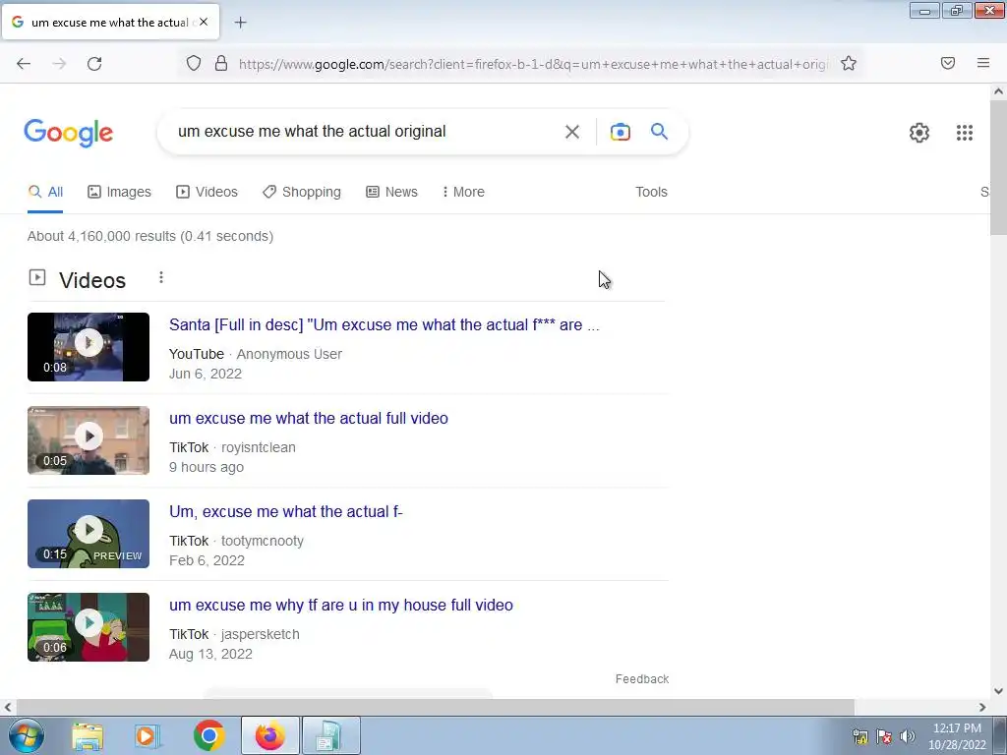Open a new browser tab
The width and height of the screenshot is (1007, 755).
[x=240, y=23]
